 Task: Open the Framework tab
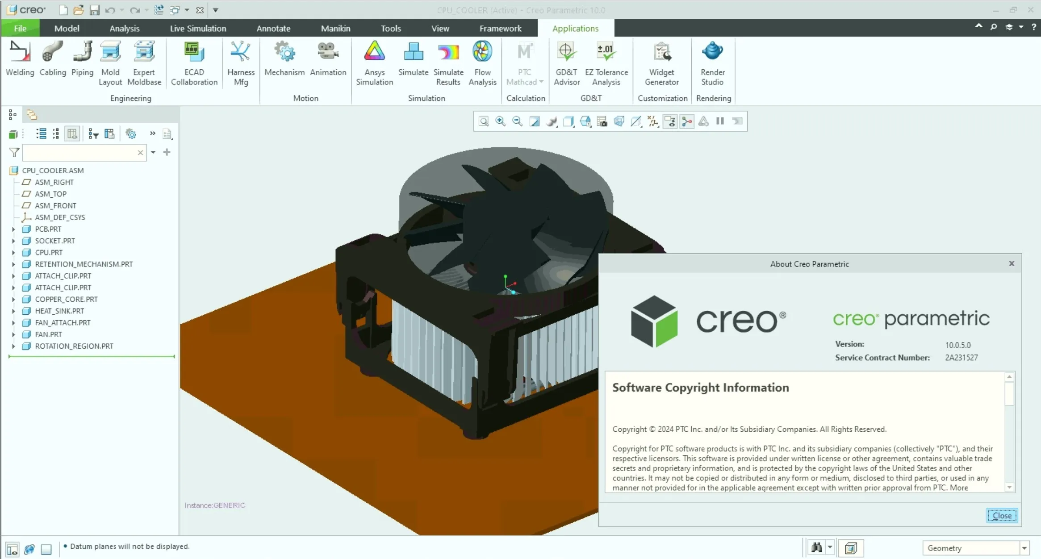(x=500, y=28)
